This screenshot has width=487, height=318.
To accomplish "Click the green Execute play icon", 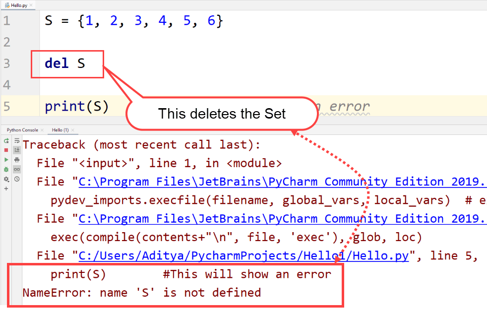I will pyautogui.click(x=6, y=160).
